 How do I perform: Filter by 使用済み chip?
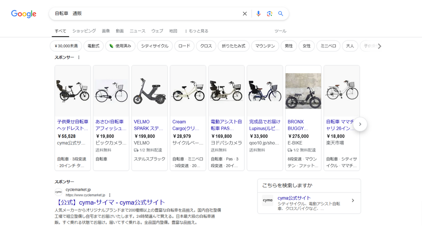120,46
